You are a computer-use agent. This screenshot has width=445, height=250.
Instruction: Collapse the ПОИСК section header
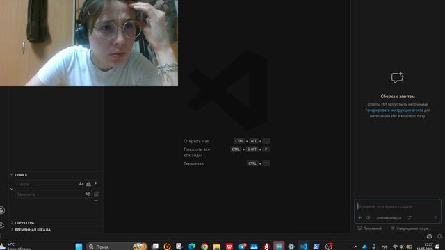tap(56, 175)
